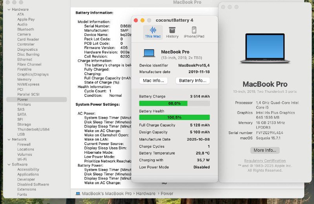Select USB in the sidebar
Image resolution: width=314 pixels, height=204 pixels.
pos(21,134)
